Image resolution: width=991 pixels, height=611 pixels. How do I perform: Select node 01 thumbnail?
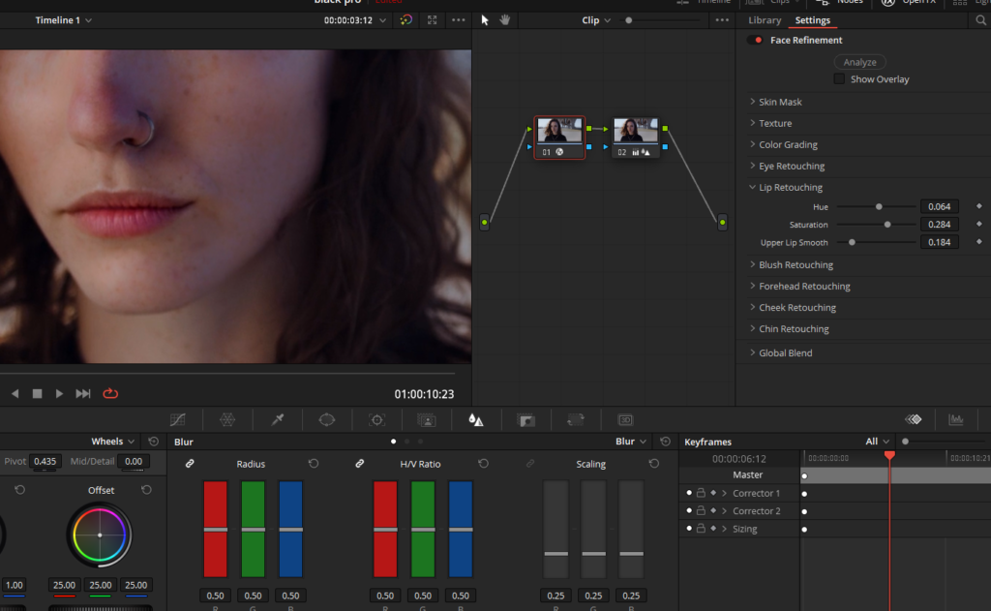pos(559,131)
